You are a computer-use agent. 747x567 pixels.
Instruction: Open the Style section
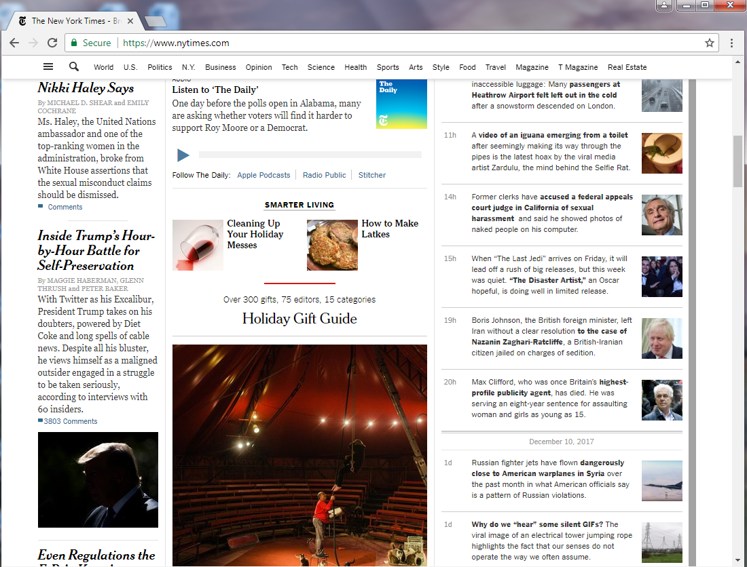tap(441, 67)
